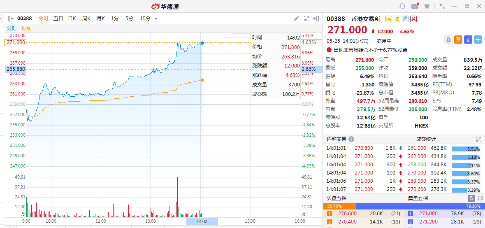Click the stock code 00388 above chart
This screenshot has width=485, height=228.
click(x=24, y=19)
